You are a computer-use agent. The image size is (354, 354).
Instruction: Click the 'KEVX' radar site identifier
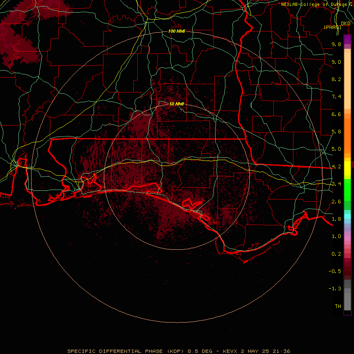(x=230, y=351)
